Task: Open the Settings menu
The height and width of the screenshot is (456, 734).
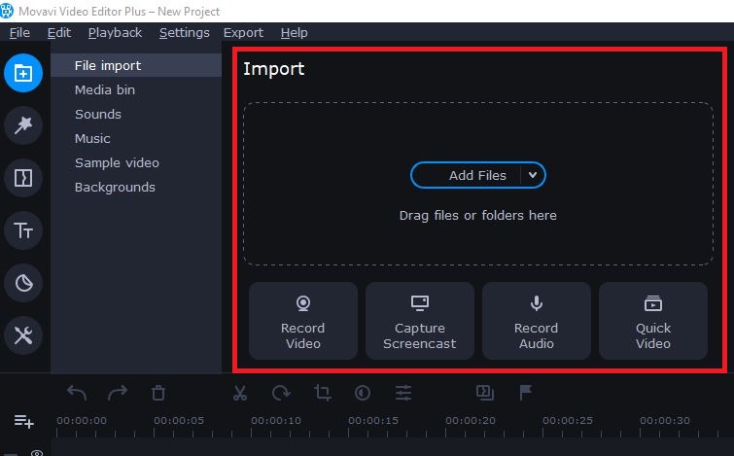Action: click(x=185, y=33)
